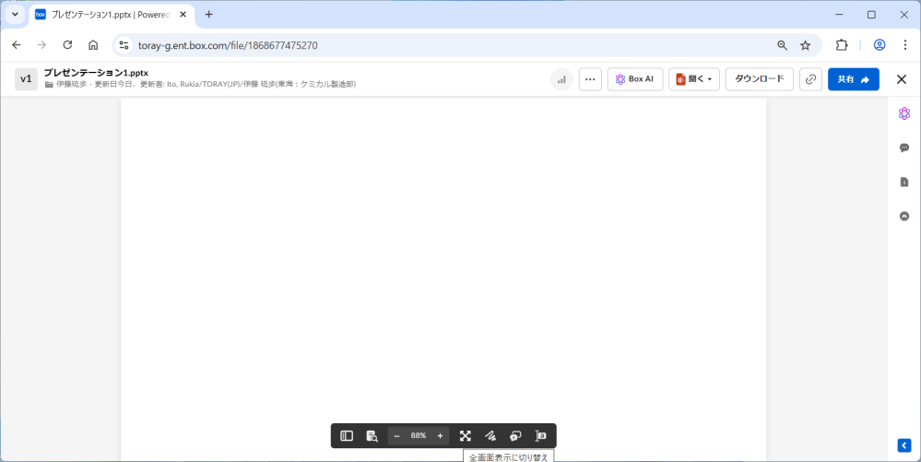This screenshot has height=462, width=921.
Task: Open browser extensions puzzle icon
Action: pyautogui.click(x=842, y=45)
